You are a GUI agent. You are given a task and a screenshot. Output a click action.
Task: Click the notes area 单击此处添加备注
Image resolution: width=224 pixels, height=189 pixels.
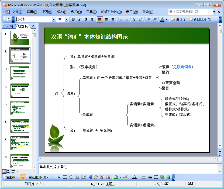128,168
